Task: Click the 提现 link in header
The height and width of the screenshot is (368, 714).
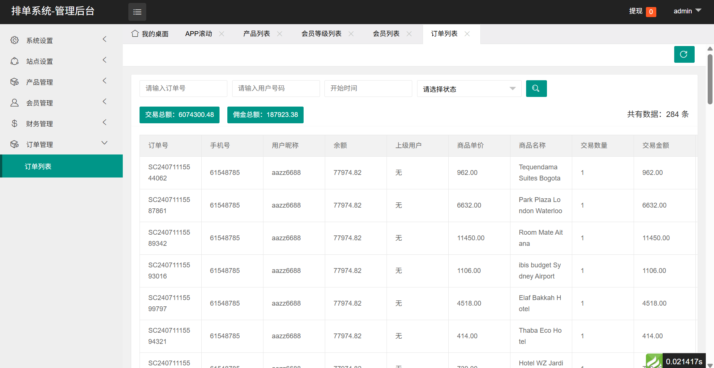Action: (635, 11)
